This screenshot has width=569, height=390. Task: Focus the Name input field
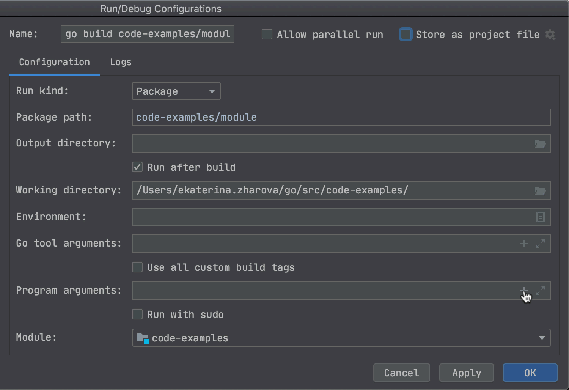point(148,34)
